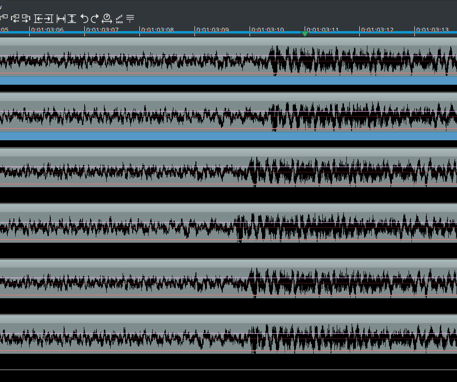The image size is (457, 382).
Task: Undo the last edit
Action: (84, 19)
